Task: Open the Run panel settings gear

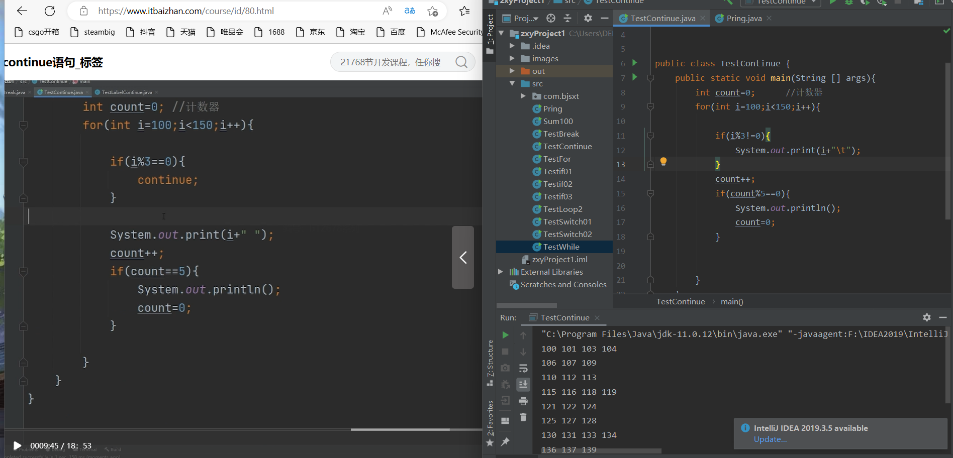Action: click(927, 317)
